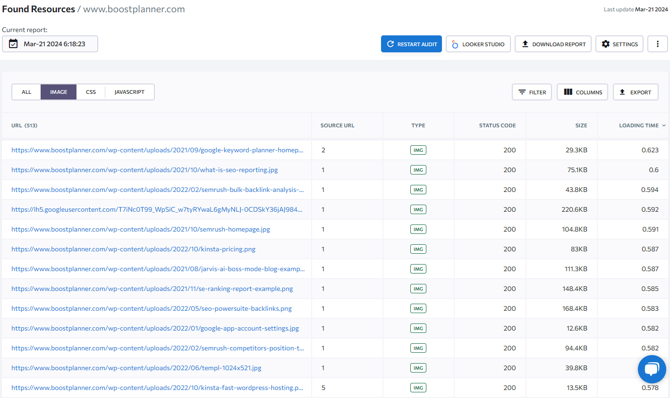
Task: Open the Looker Studio integration
Action: pos(478,44)
